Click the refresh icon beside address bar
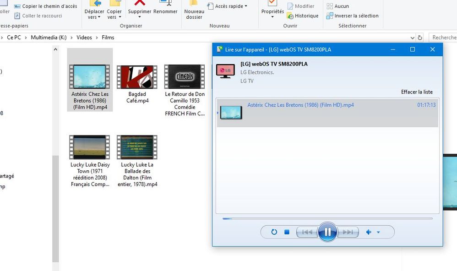 [x=419, y=38]
